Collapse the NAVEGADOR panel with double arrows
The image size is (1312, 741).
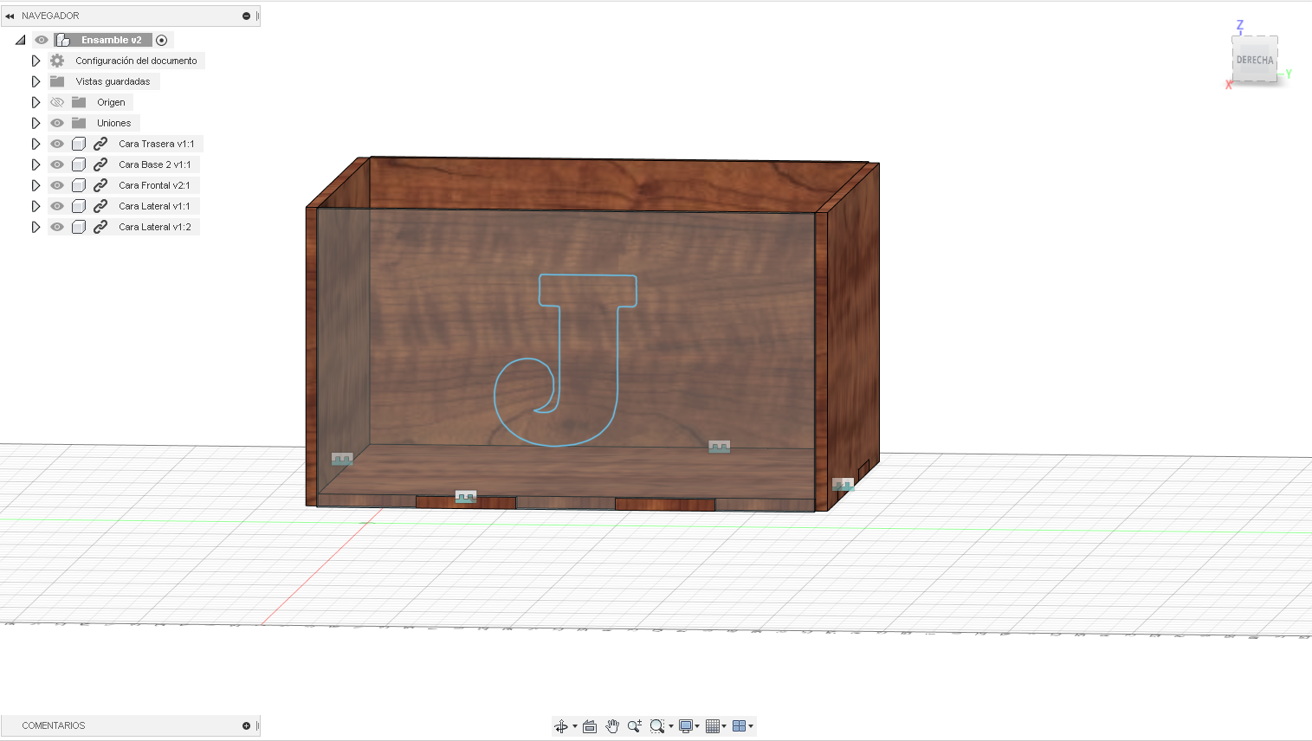[x=10, y=16]
